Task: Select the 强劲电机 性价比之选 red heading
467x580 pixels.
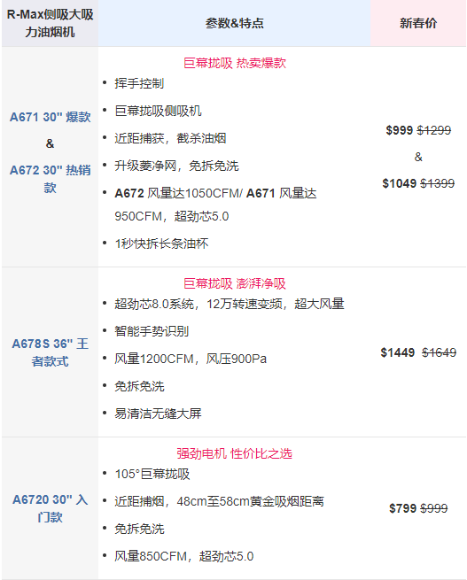Action: coord(234,453)
